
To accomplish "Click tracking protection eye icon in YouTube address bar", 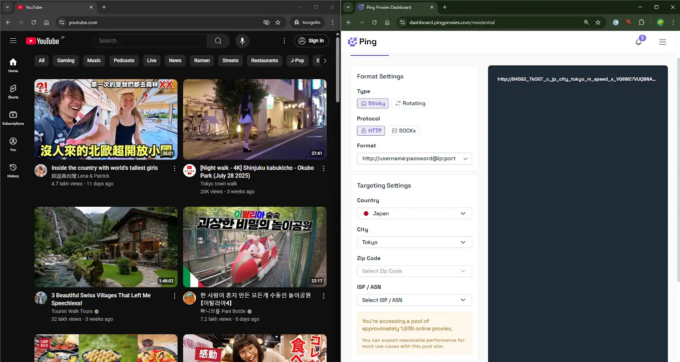I will 266,23.
